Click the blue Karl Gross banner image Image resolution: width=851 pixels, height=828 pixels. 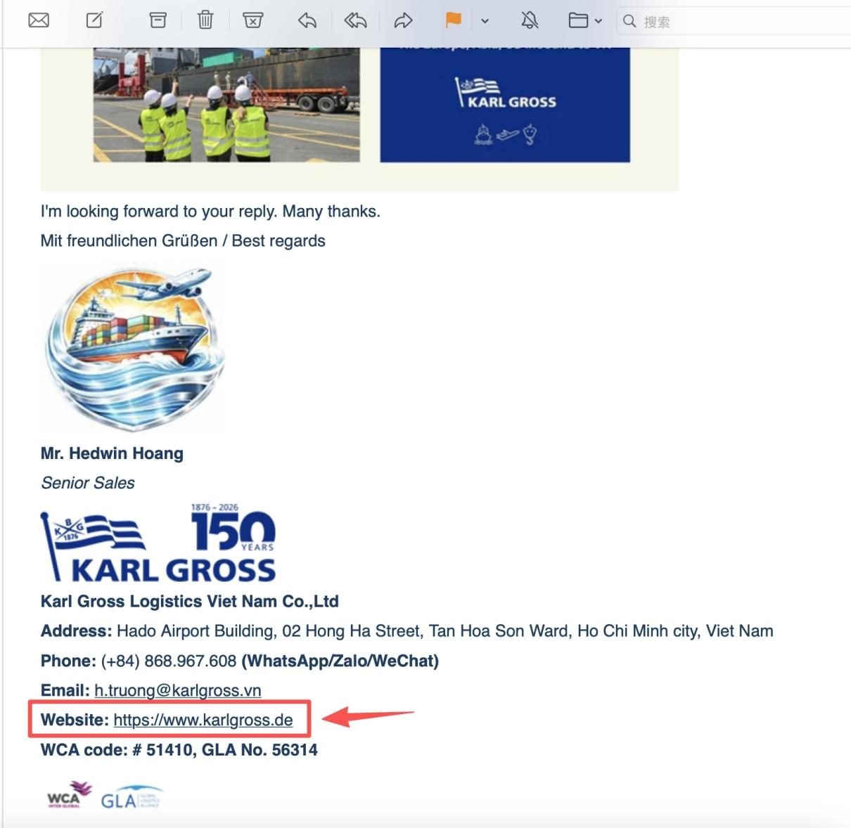(x=505, y=105)
